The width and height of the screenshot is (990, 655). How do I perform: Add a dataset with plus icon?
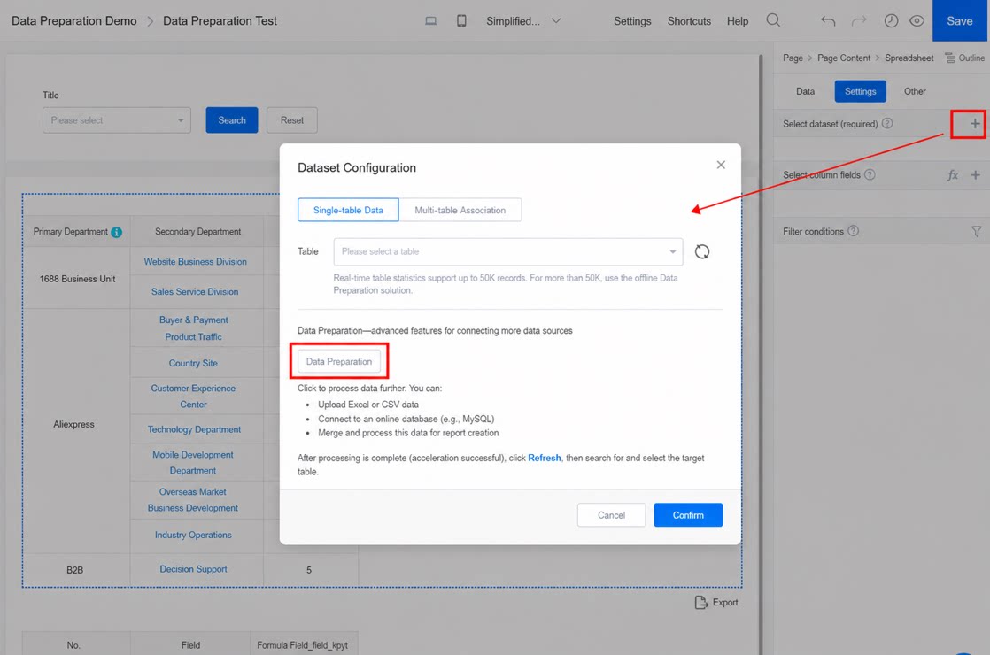point(975,124)
